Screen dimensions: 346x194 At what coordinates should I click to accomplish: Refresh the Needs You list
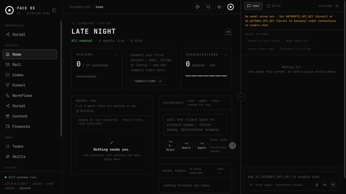tap(85, 111)
